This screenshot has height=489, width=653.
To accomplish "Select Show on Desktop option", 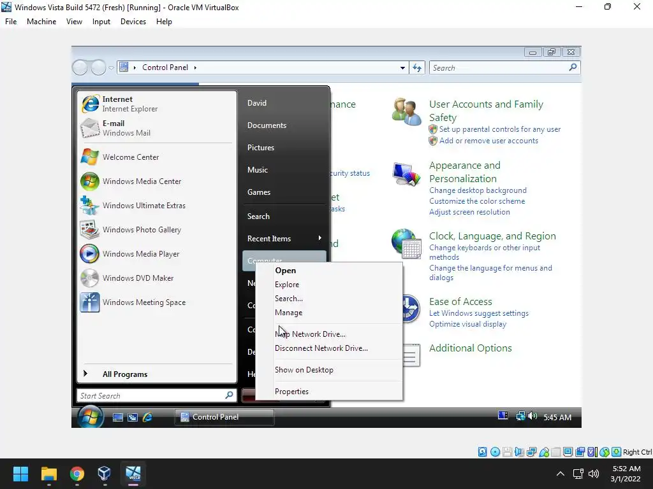I will point(329,370).
